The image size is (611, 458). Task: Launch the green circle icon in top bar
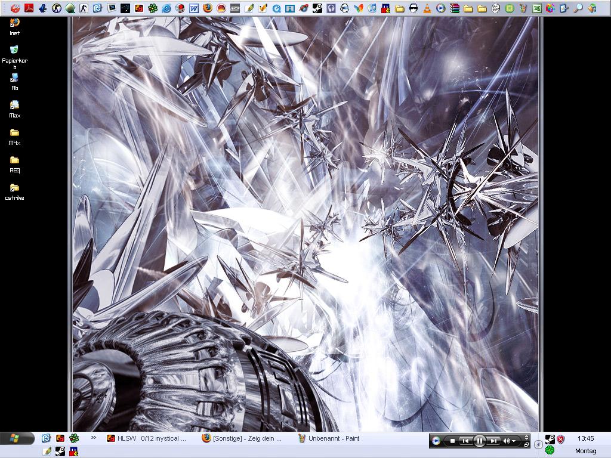click(510, 8)
